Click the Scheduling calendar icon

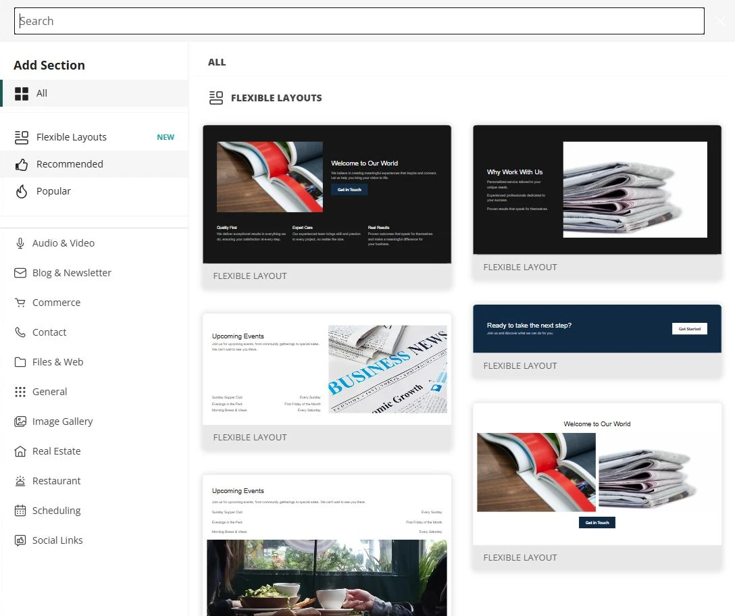[x=20, y=511]
